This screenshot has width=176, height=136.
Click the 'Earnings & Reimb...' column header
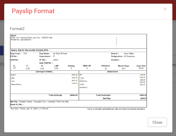click(x=45, y=72)
